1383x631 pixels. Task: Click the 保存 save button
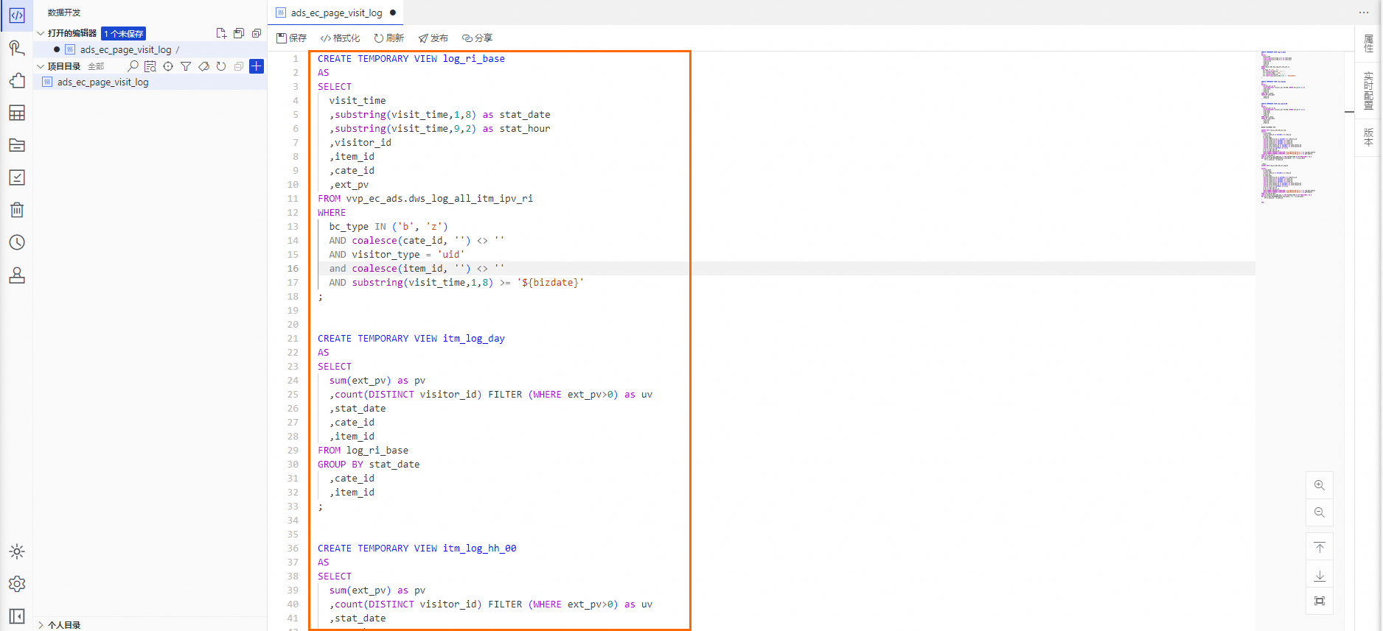point(292,38)
